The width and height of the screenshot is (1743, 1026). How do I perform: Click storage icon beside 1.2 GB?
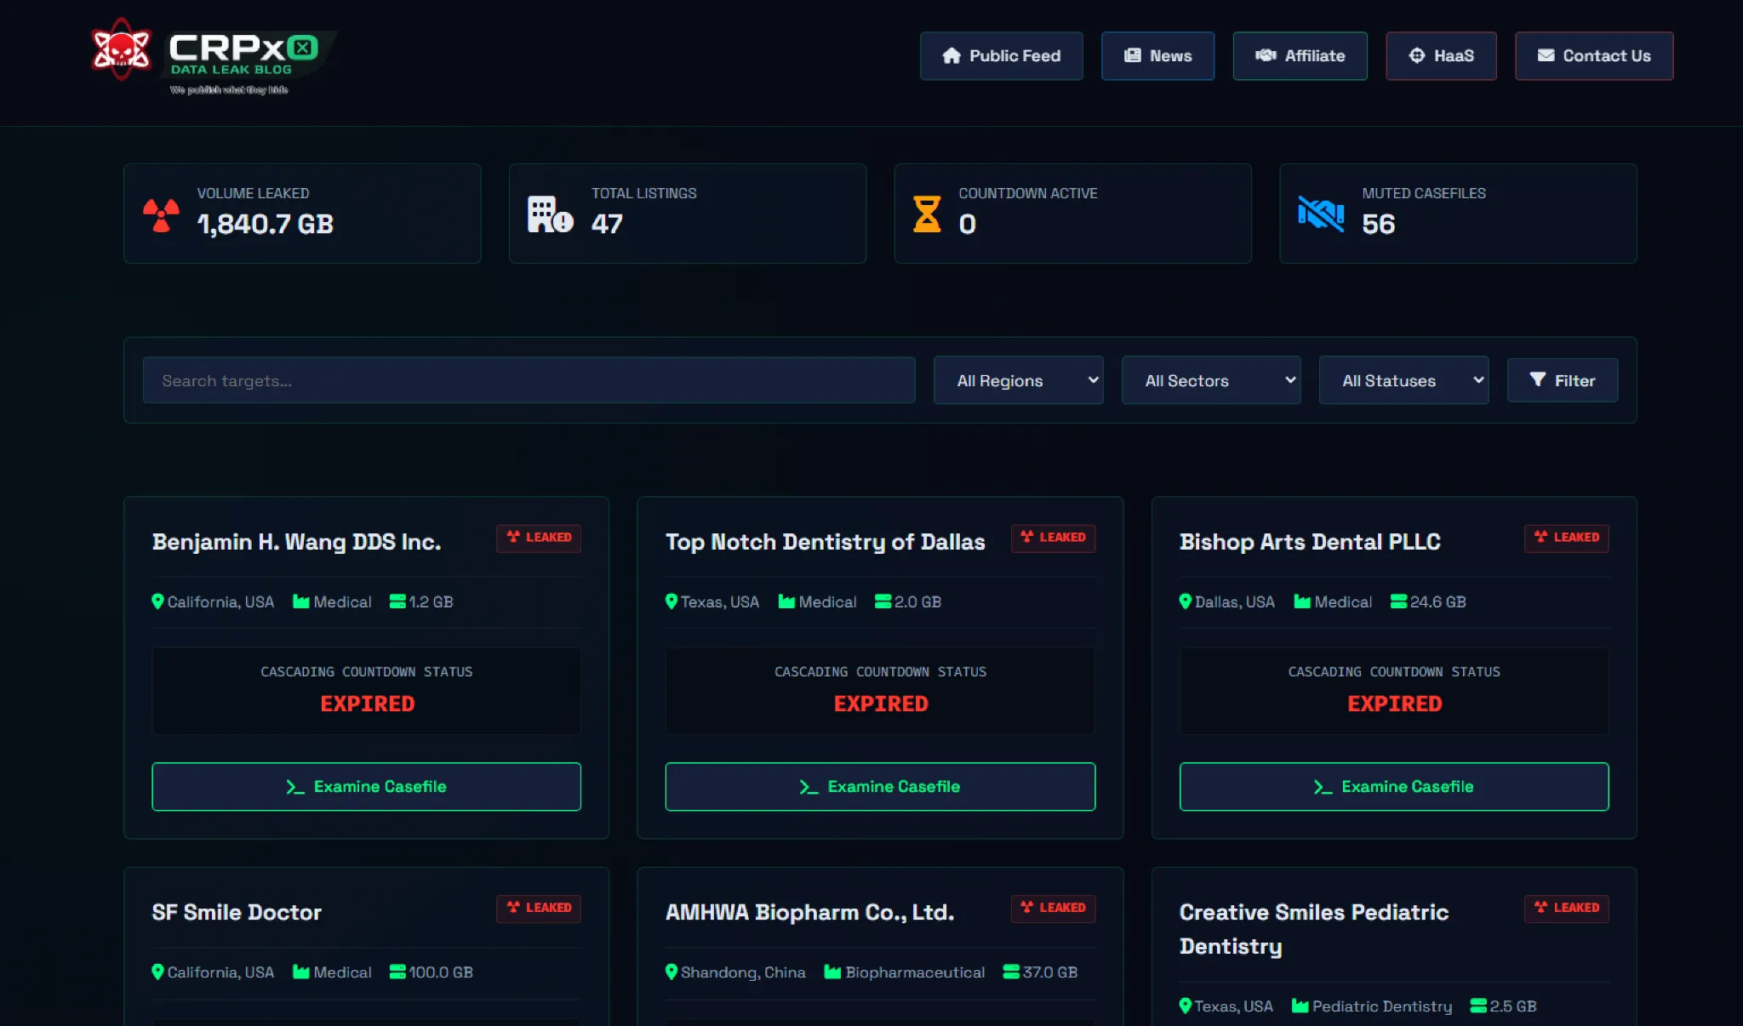(x=397, y=601)
